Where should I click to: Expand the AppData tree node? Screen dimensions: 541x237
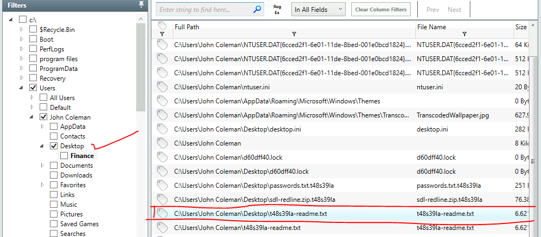42,127
